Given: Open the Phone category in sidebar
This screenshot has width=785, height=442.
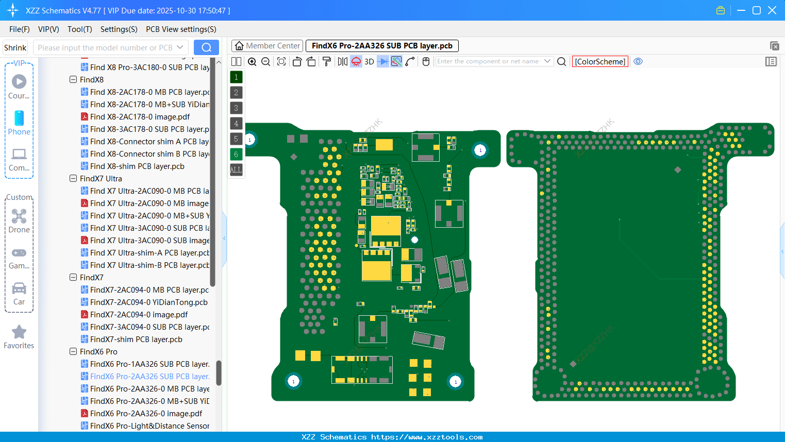Looking at the screenshot, I should [x=19, y=123].
